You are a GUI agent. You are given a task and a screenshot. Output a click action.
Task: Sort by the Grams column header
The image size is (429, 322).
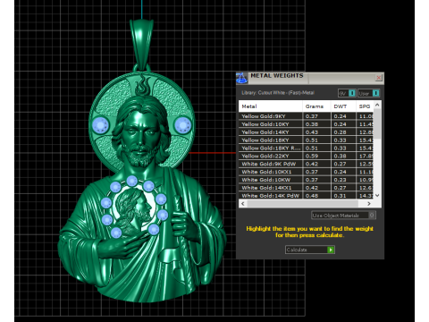(x=316, y=106)
